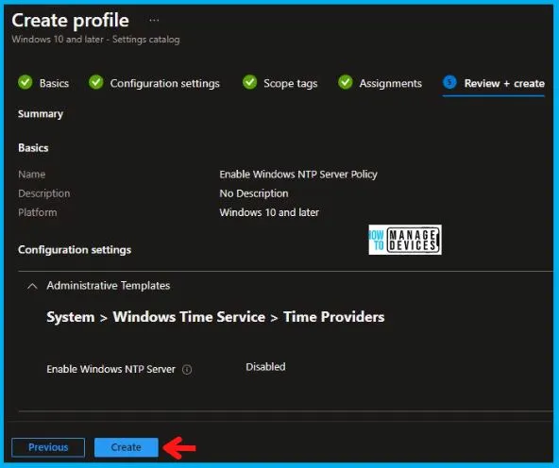The image size is (559, 468).
Task: Select the policy name Enable Windows NTP Server Policy
Action: (298, 175)
